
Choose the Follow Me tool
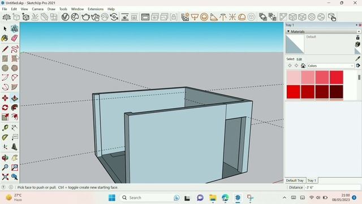[x=14, y=108]
